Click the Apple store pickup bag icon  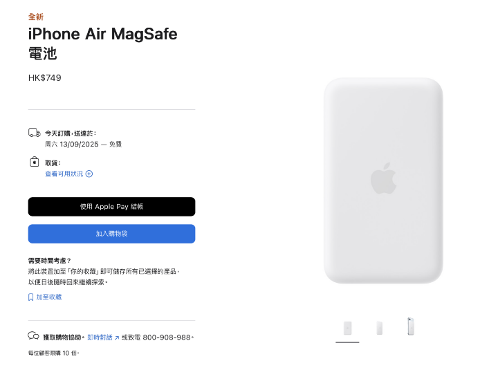35,162
